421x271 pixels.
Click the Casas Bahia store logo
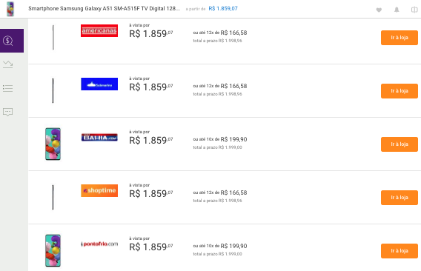coord(99,138)
